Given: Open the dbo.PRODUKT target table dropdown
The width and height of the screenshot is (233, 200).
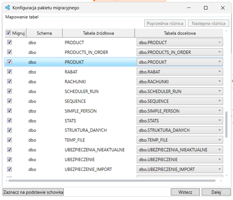Looking at the screenshot, I should click(180, 62).
